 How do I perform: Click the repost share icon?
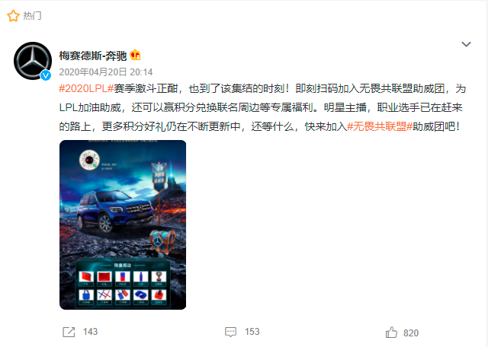click(69, 332)
